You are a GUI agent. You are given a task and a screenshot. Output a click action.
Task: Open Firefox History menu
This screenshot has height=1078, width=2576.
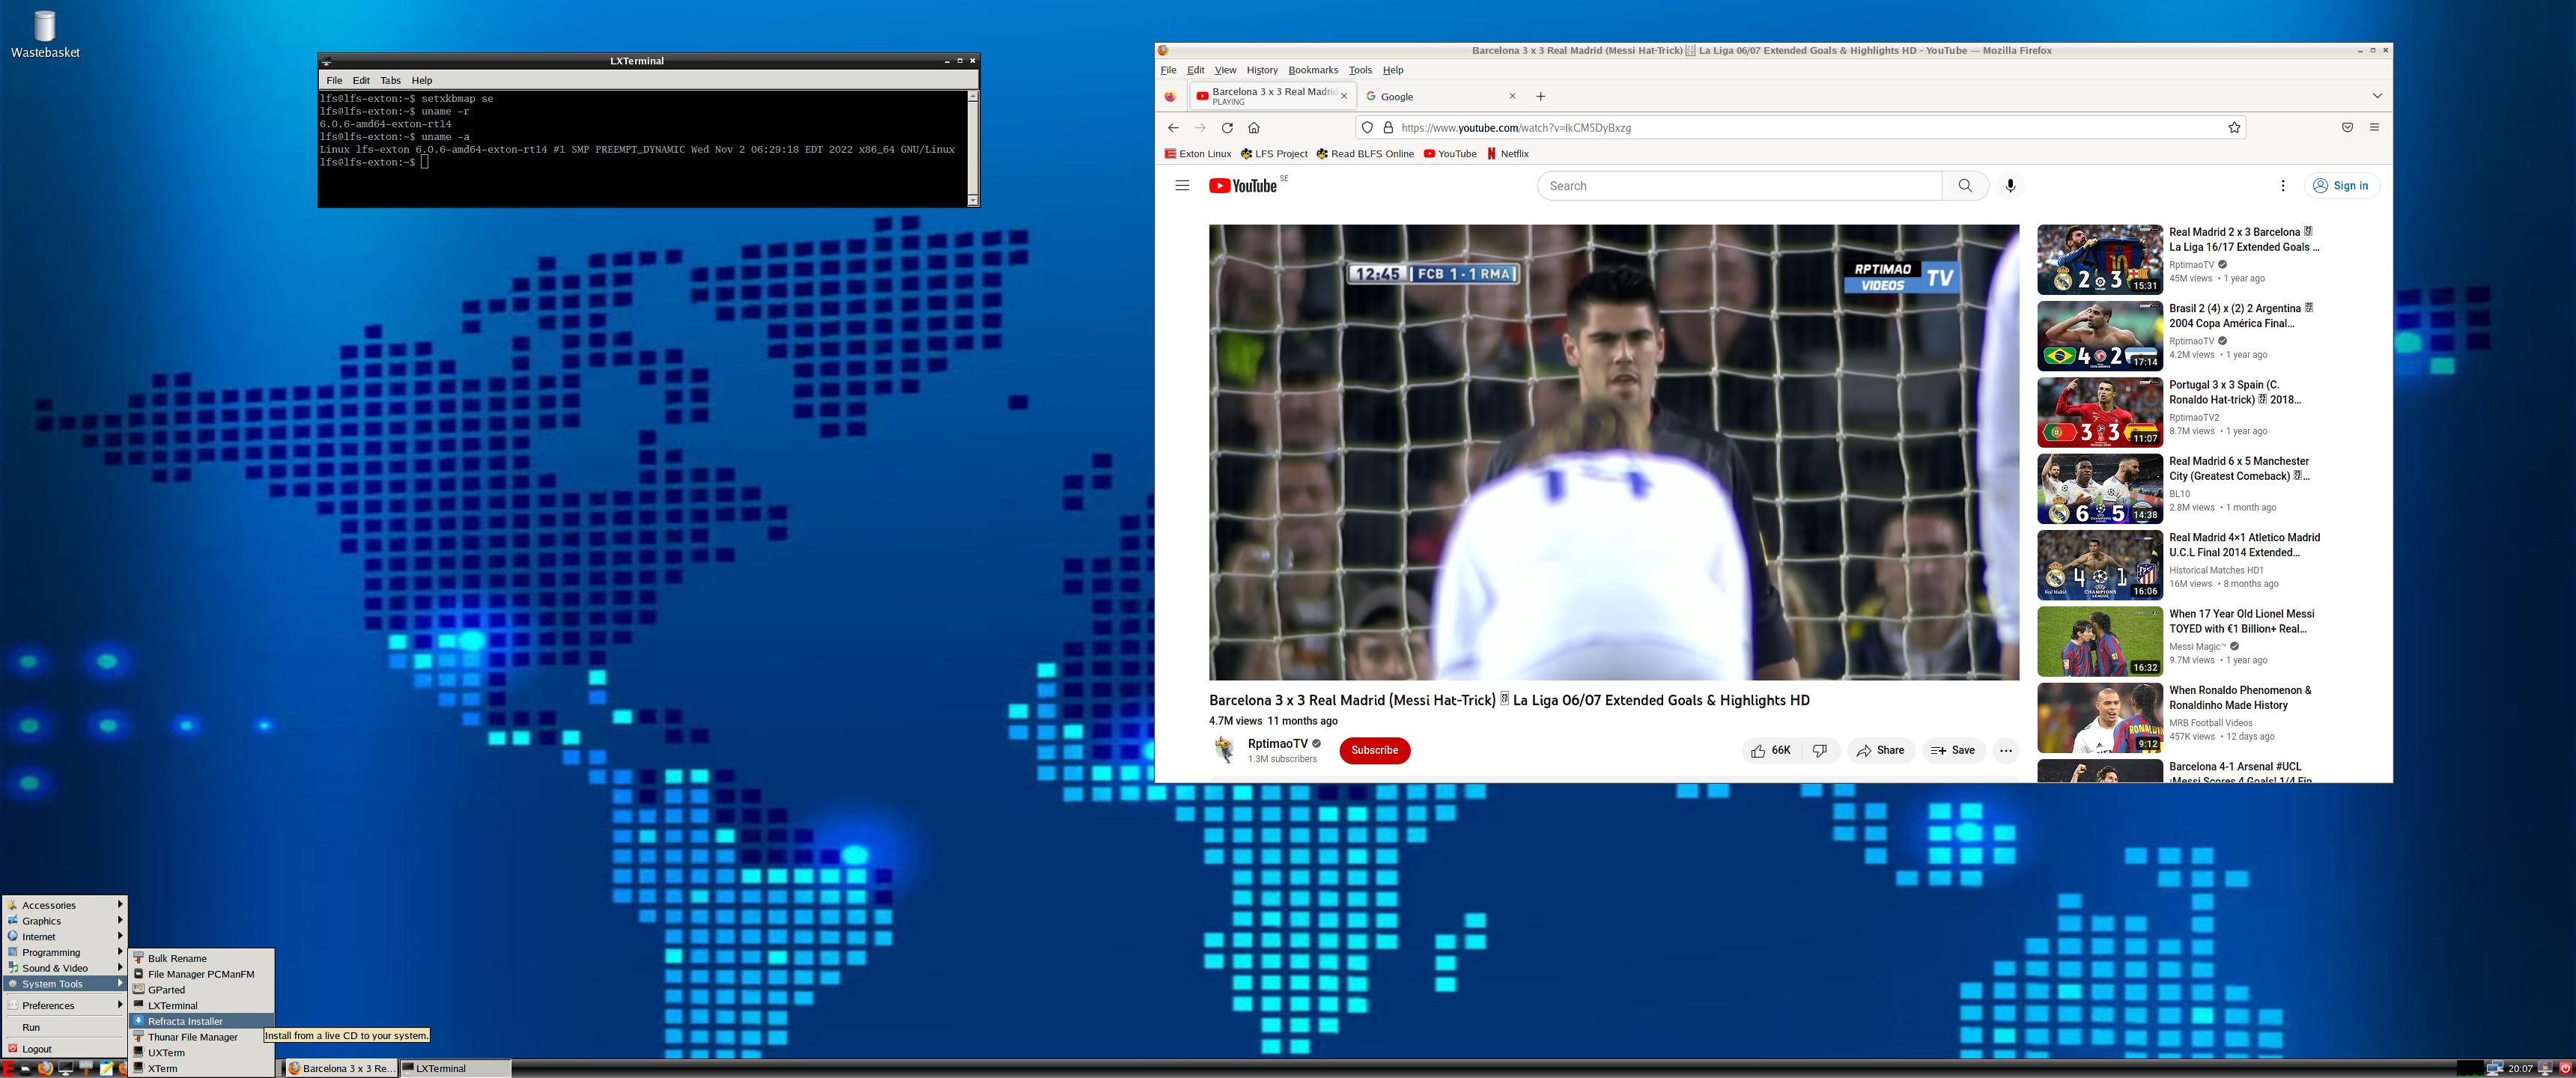click(1262, 70)
